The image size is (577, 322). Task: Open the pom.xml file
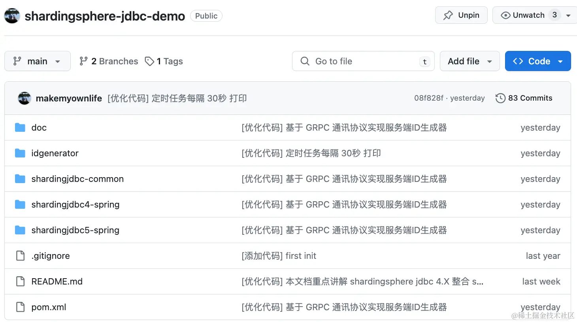point(49,307)
